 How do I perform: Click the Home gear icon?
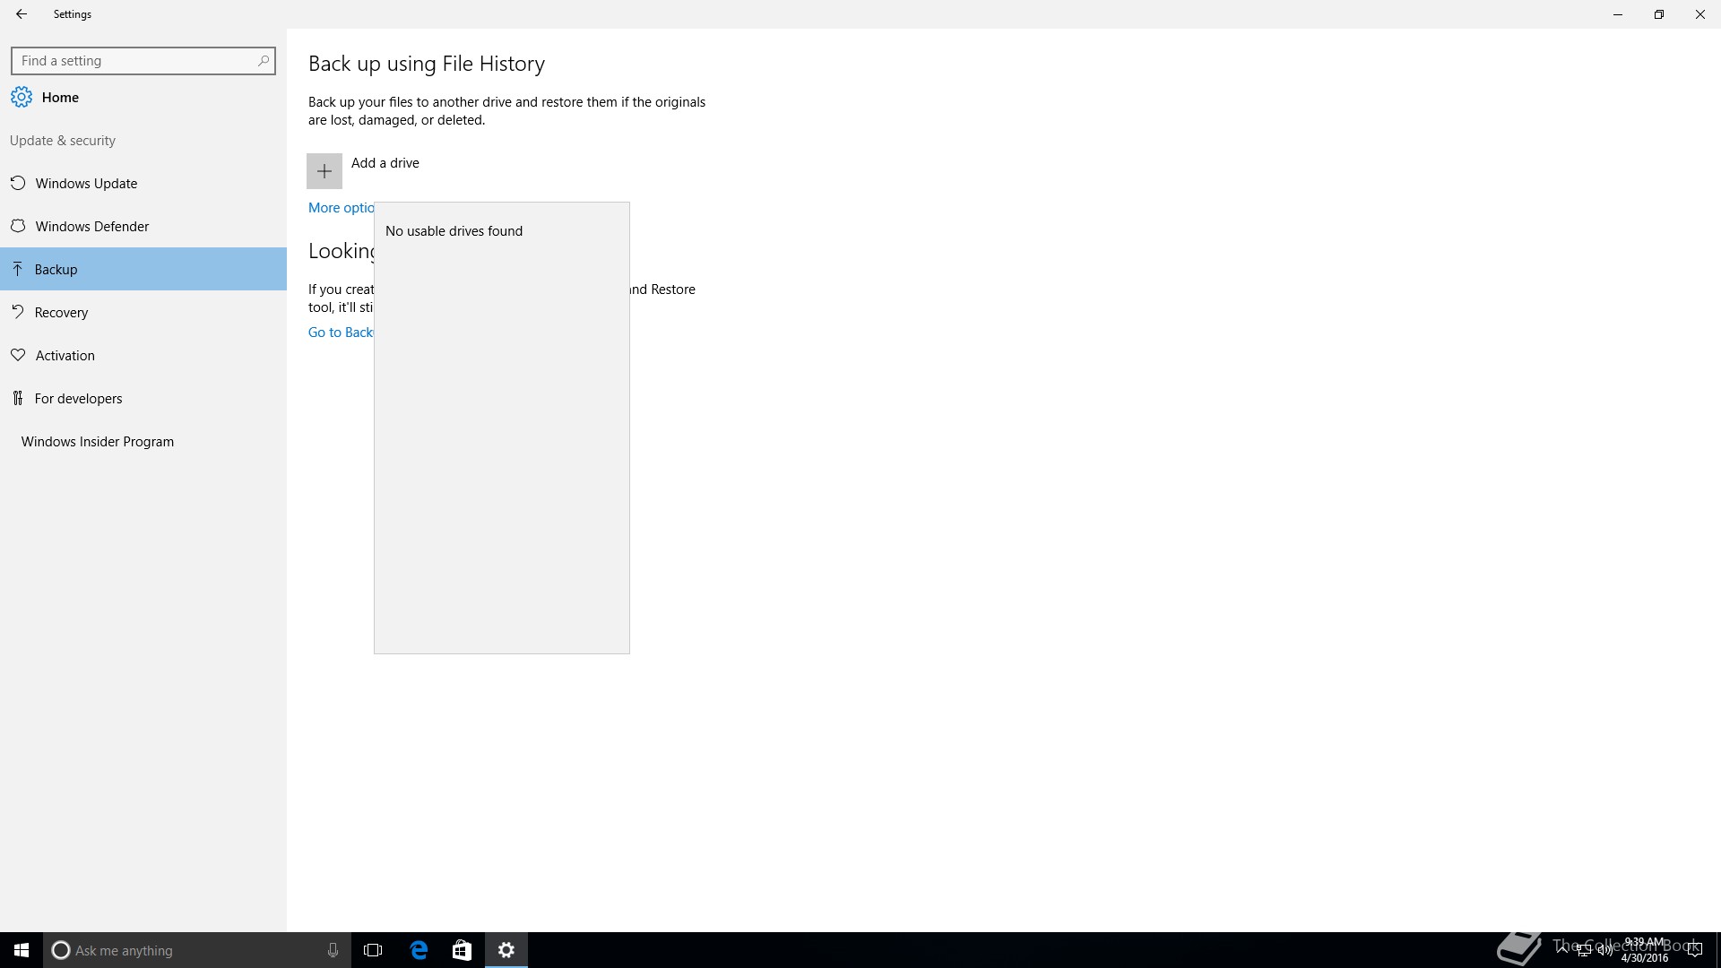pos(22,97)
